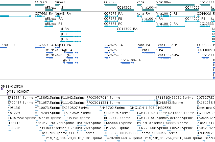Click the Nup43 gene arrow glyph

[58, 5]
